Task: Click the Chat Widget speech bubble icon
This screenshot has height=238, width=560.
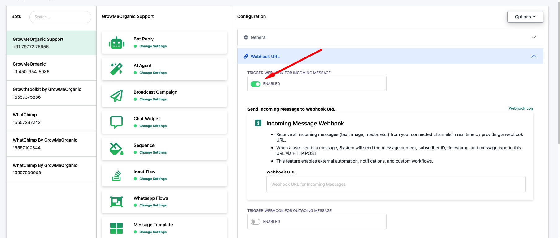Action: pos(116,122)
